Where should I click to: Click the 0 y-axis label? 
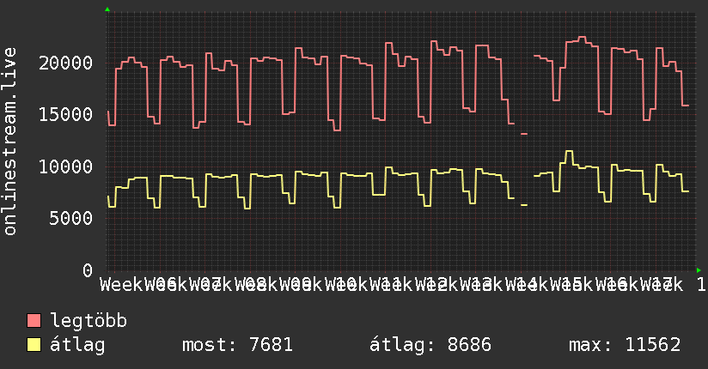(x=88, y=270)
